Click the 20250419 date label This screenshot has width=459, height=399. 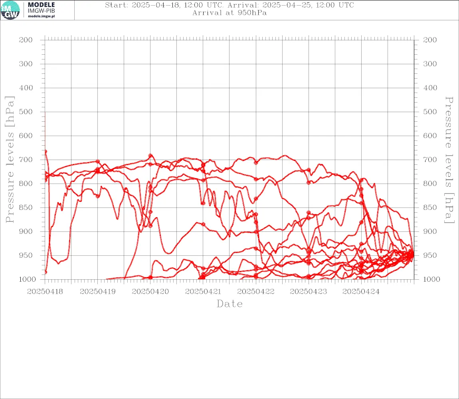tap(97, 292)
